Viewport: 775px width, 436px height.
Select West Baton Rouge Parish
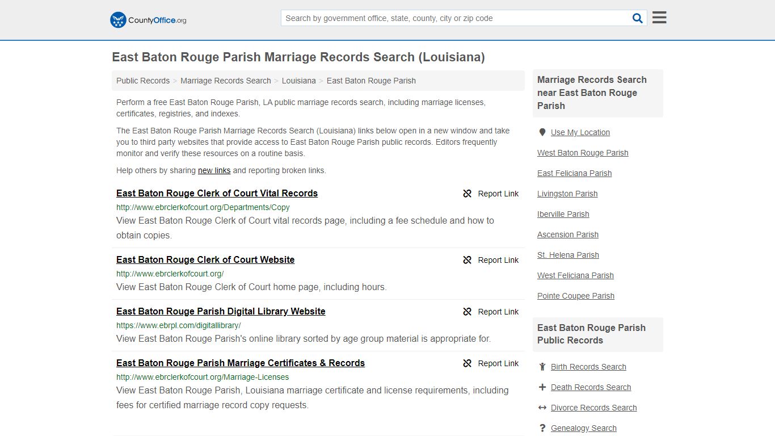coord(583,153)
